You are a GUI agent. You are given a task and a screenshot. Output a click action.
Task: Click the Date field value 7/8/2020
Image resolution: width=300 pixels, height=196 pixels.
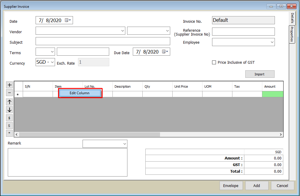tap(50, 20)
